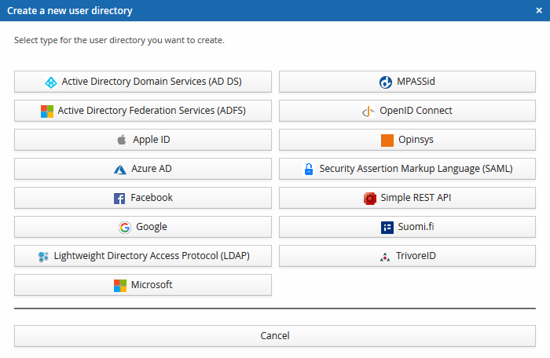Viewport: 550px width, 358px height.
Task: Click the LDAP directory icon
Action: (x=43, y=257)
